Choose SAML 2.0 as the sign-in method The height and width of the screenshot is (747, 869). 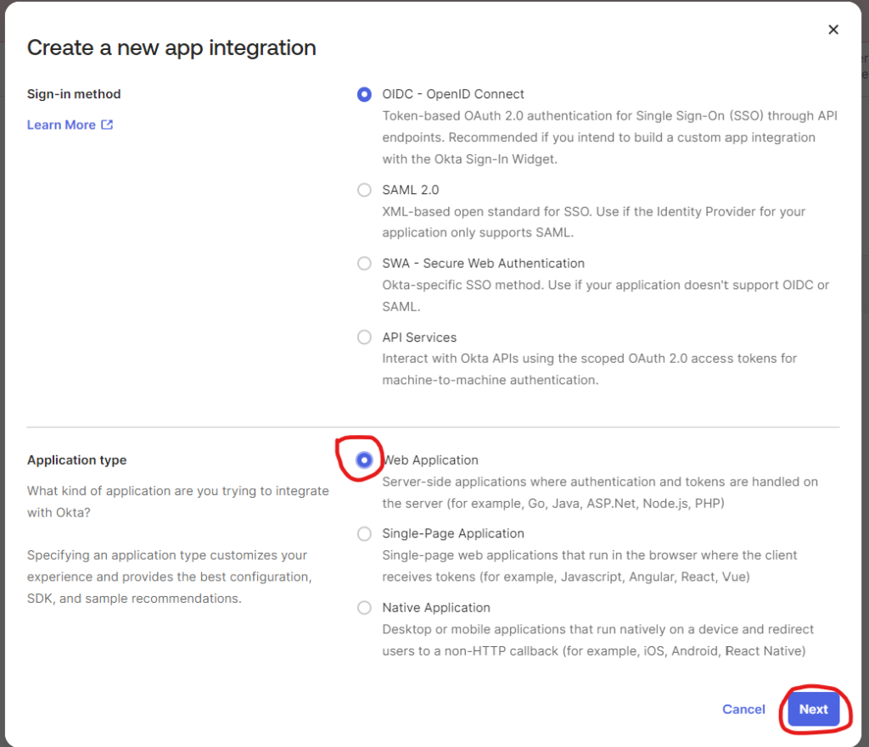pos(364,190)
